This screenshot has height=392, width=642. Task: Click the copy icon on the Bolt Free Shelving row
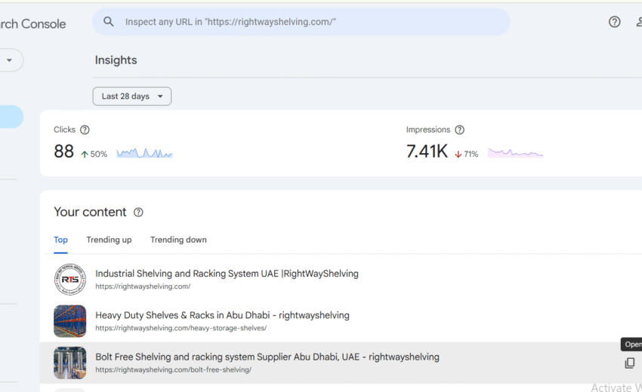coord(629,363)
